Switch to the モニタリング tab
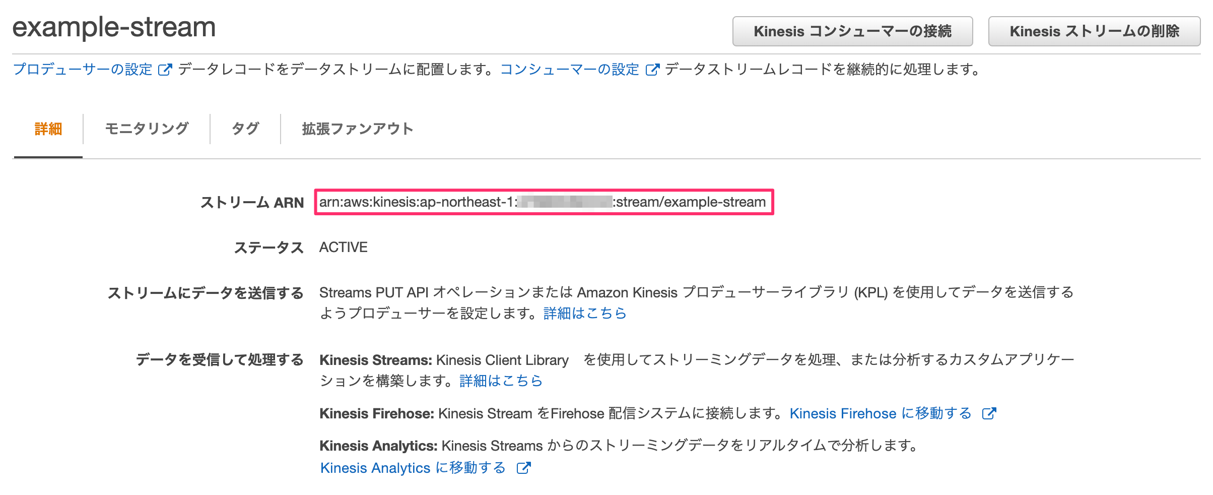This screenshot has height=495, width=1213. click(147, 129)
